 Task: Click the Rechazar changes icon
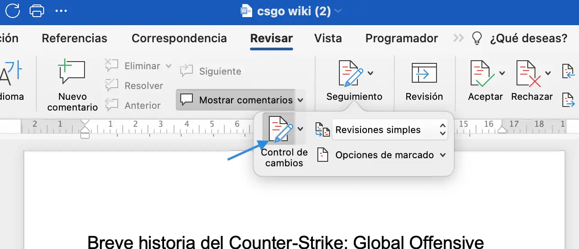529,73
